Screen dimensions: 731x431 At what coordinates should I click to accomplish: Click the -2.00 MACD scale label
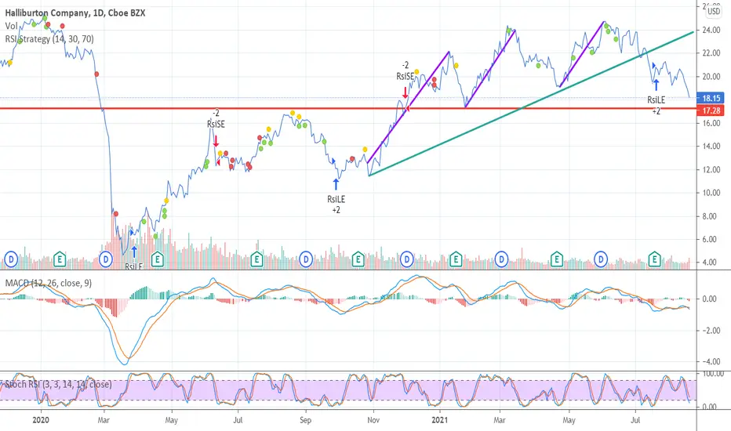click(x=711, y=331)
